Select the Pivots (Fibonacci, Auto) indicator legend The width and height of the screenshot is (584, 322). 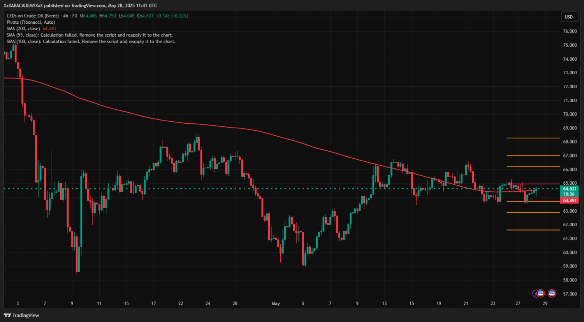[x=31, y=22]
